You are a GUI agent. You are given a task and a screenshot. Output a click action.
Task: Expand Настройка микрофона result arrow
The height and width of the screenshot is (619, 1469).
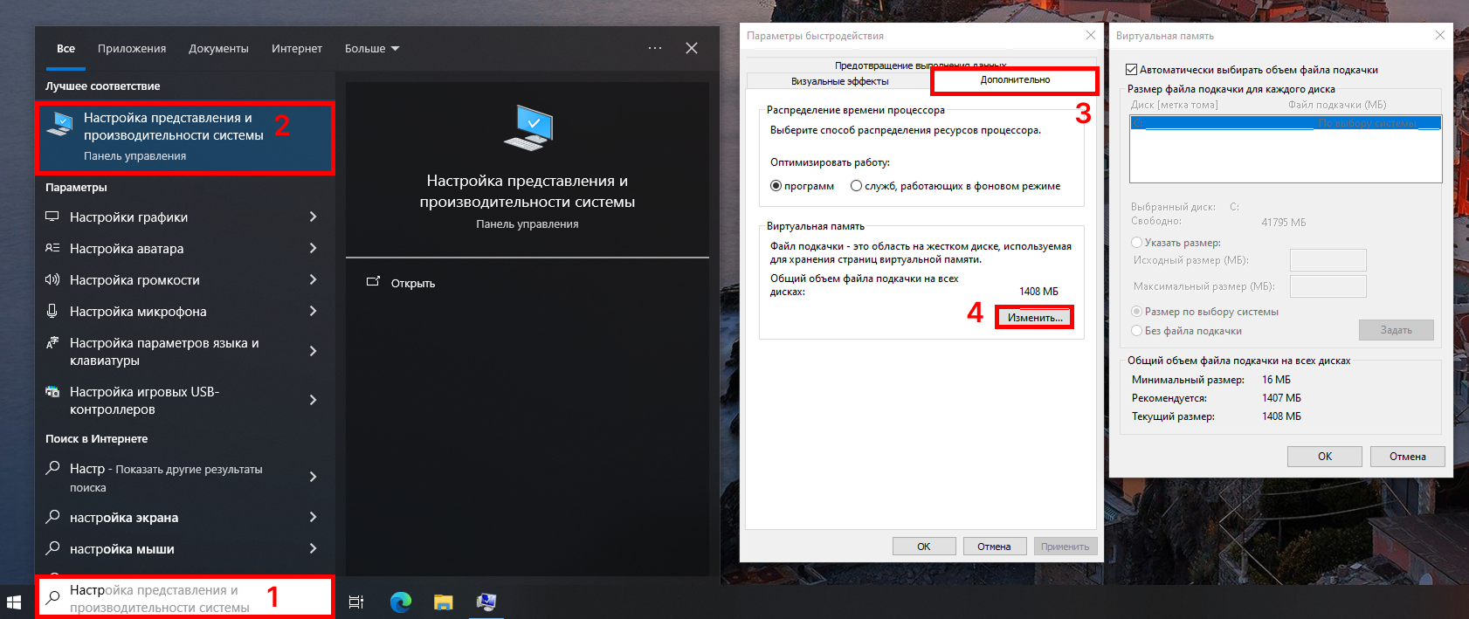pyautogui.click(x=313, y=312)
